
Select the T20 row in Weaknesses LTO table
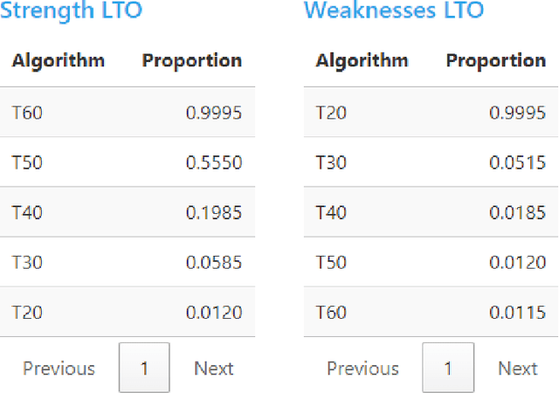(431, 112)
